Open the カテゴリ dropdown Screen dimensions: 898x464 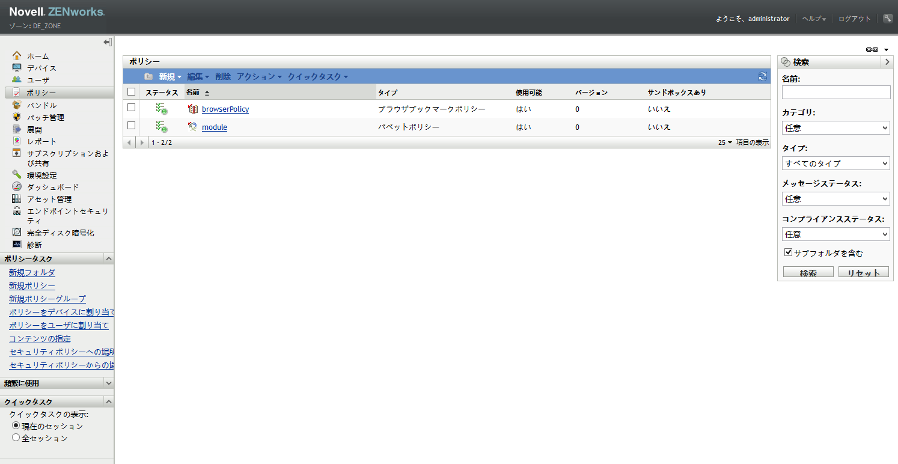tap(836, 127)
